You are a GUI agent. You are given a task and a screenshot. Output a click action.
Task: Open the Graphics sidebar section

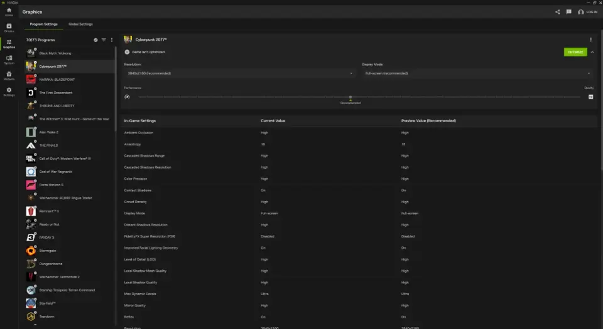click(9, 44)
